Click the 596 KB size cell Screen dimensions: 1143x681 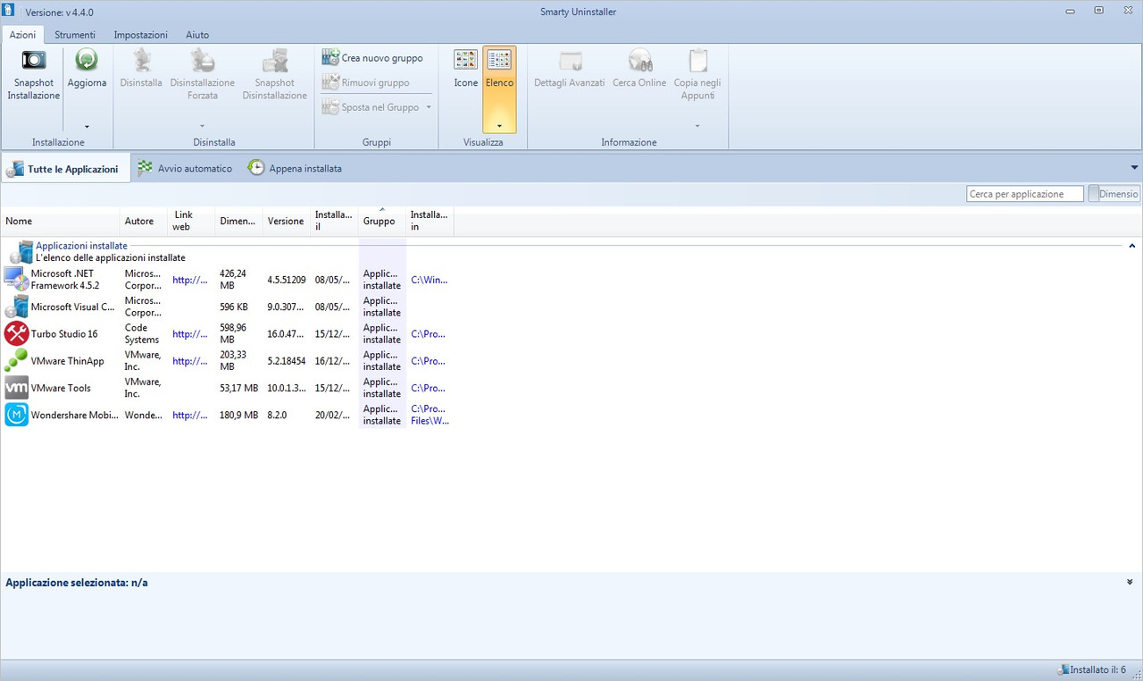(x=234, y=307)
